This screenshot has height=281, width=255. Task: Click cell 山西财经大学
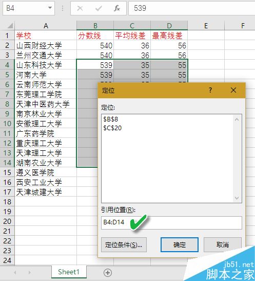click(46, 45)
